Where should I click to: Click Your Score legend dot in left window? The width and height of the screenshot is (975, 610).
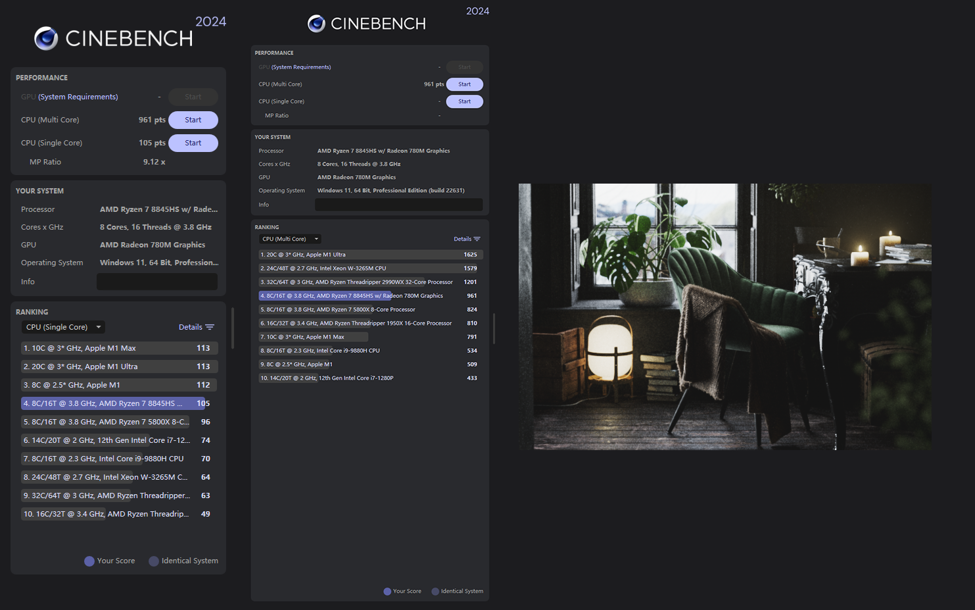[x=89, y=561]
